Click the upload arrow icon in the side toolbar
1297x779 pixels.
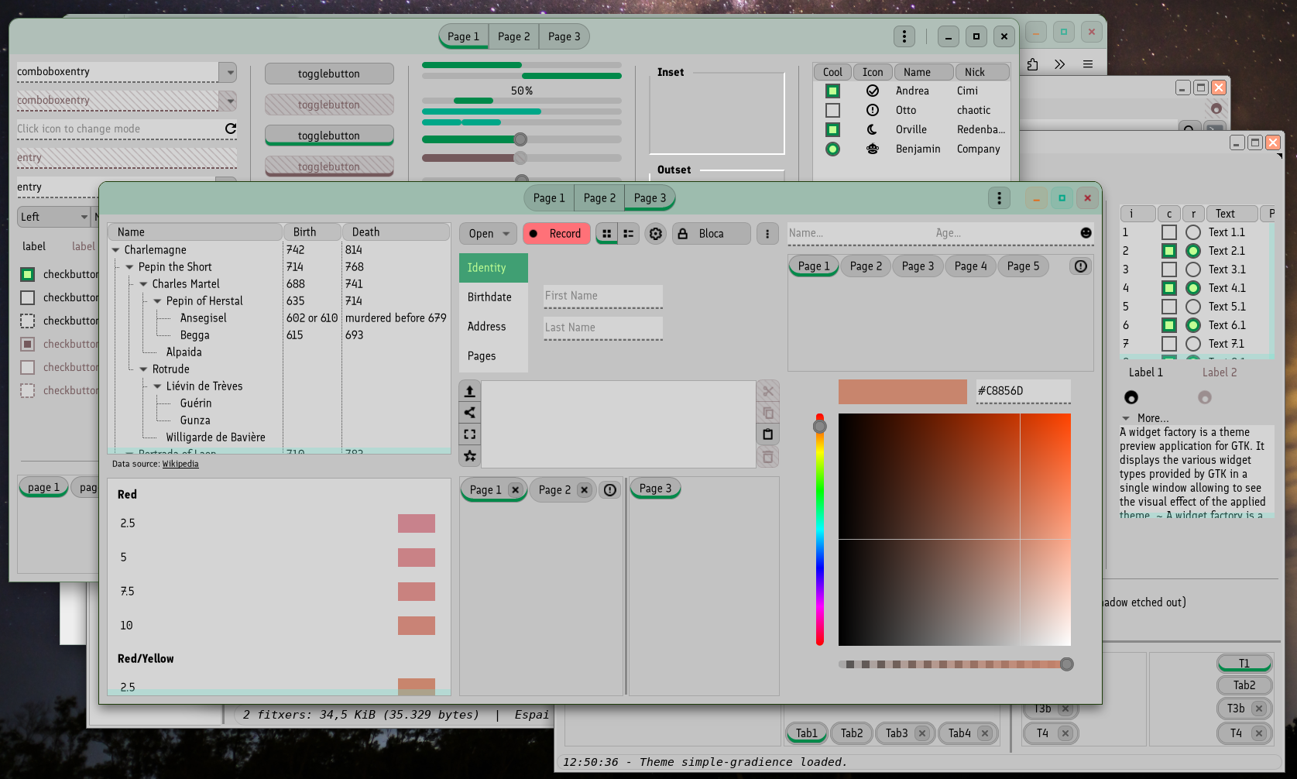(469, 391)
